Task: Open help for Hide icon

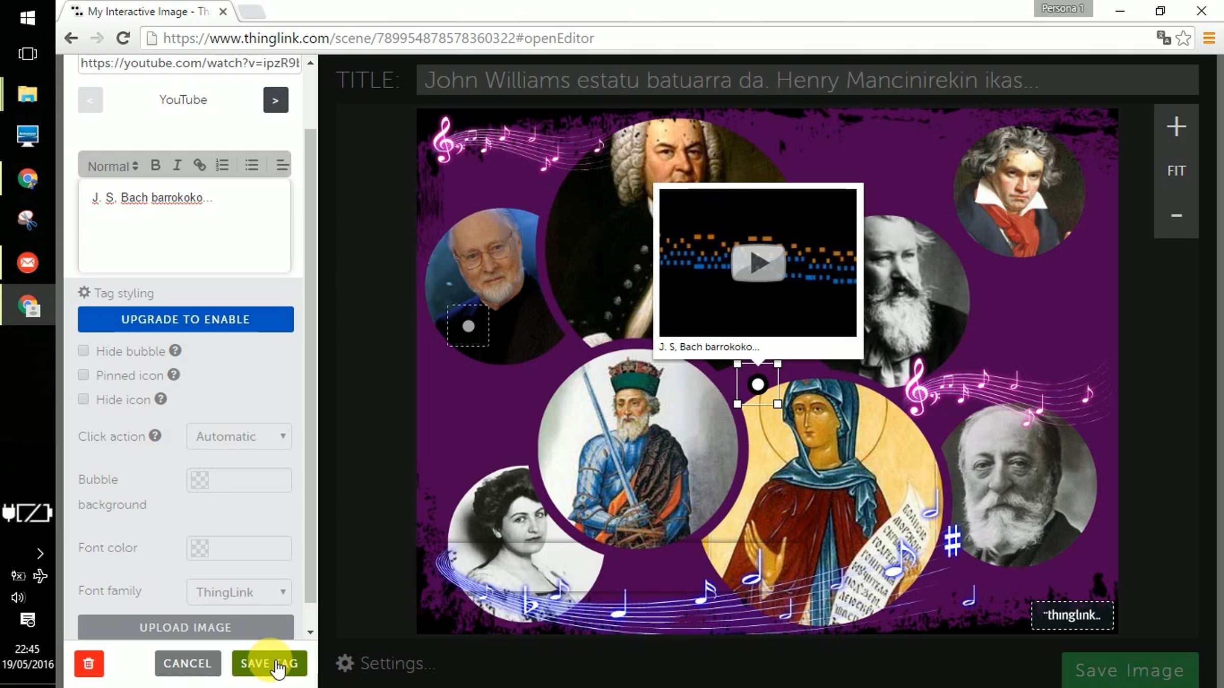Action: pos(161,399)
